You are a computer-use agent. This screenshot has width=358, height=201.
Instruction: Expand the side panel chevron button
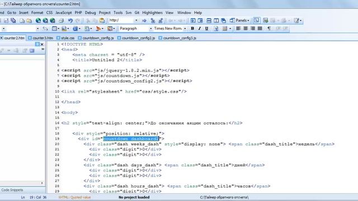pyautogui.click(x=43, y=50)
